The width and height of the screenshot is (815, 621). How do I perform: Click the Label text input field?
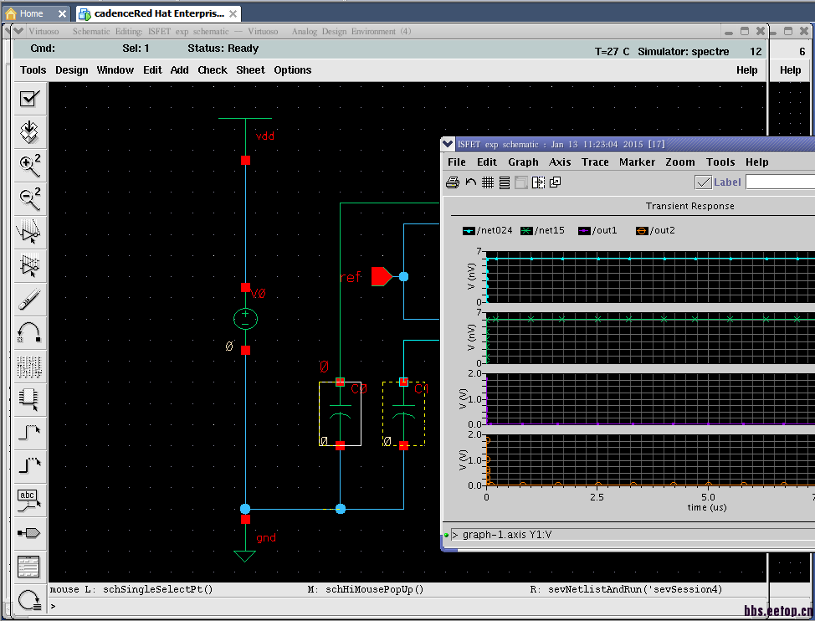780,182
